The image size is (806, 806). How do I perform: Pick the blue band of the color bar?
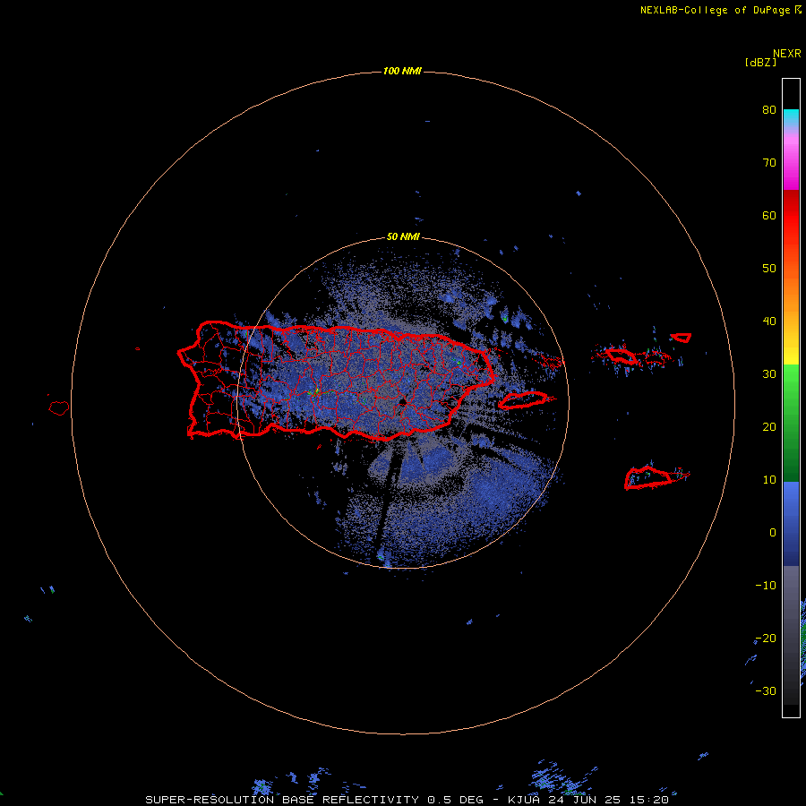coord(791,523)
